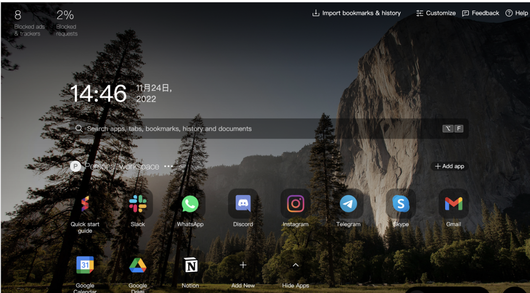
Task: Click the 14:46 clock display
Action: click(98, 93)
